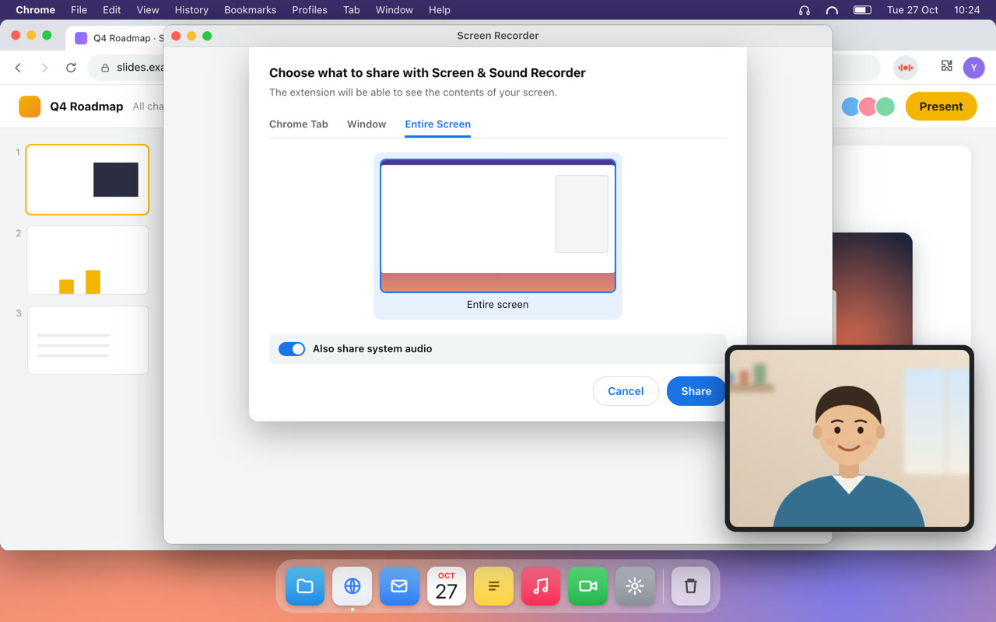
Task: Open the History menu in menu bar
Action: click(x=191, y=10)
